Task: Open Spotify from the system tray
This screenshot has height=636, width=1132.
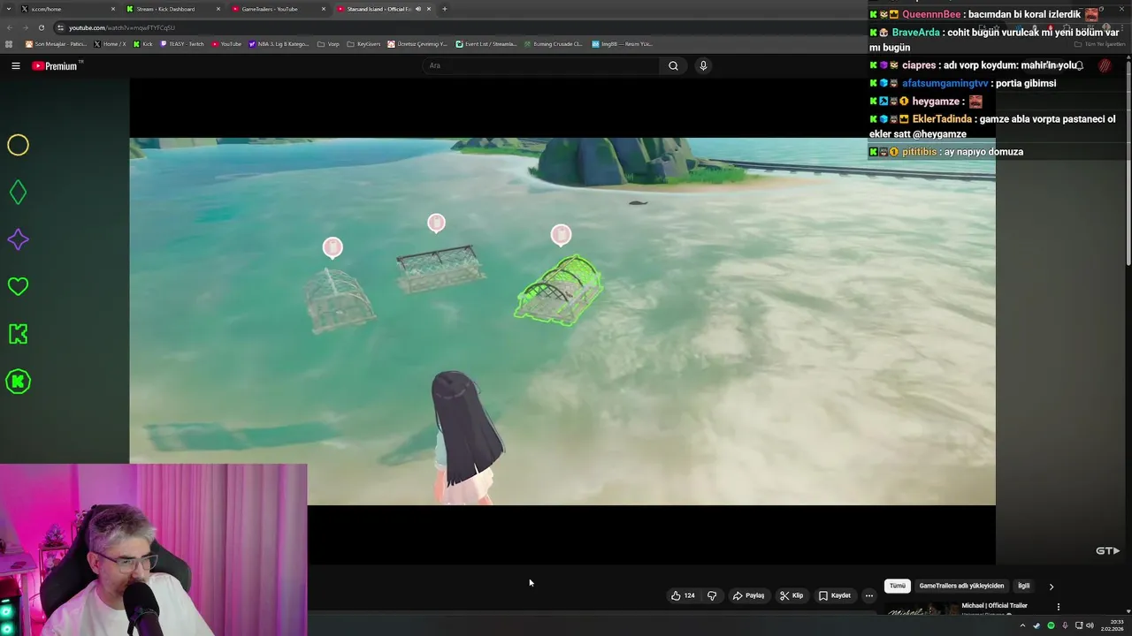Action: click(x=1051, y=625)
